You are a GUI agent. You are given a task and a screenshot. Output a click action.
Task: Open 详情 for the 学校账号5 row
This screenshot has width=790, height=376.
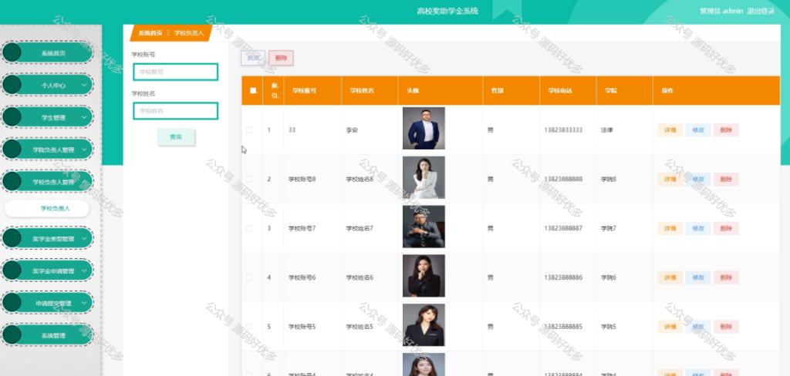(x=670, y=326)
